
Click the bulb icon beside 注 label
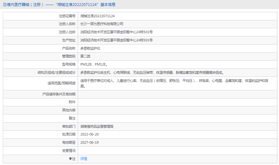70,159
